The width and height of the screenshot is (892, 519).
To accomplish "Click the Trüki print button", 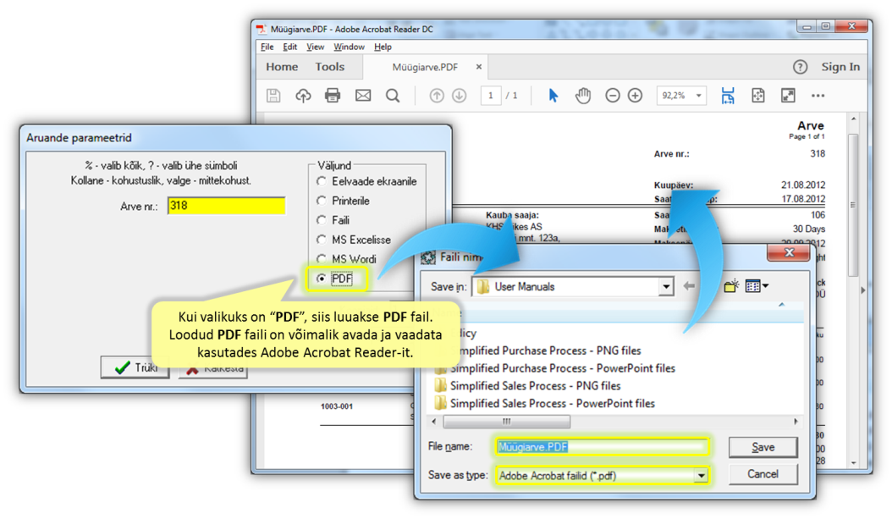I will point(135,367).
